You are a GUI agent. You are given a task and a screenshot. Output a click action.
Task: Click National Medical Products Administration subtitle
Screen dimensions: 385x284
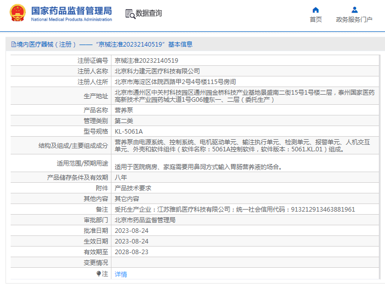(71, 19)
